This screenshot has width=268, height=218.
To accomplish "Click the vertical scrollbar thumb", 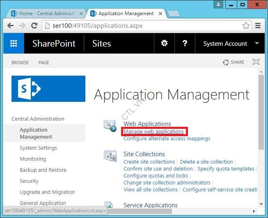I will pos(261,112).
